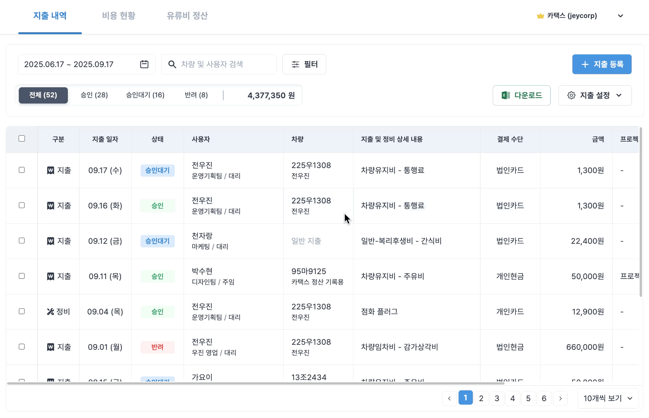
Task: Click the Excel download icon
Action: (x=506, y=95)
